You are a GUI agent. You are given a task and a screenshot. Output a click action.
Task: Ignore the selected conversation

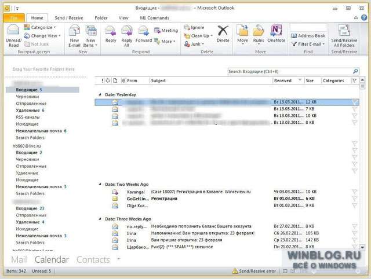194,27
